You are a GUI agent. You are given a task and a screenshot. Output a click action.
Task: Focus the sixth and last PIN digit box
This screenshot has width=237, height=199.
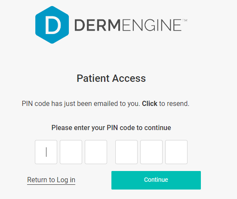click(x=176, y=152)
